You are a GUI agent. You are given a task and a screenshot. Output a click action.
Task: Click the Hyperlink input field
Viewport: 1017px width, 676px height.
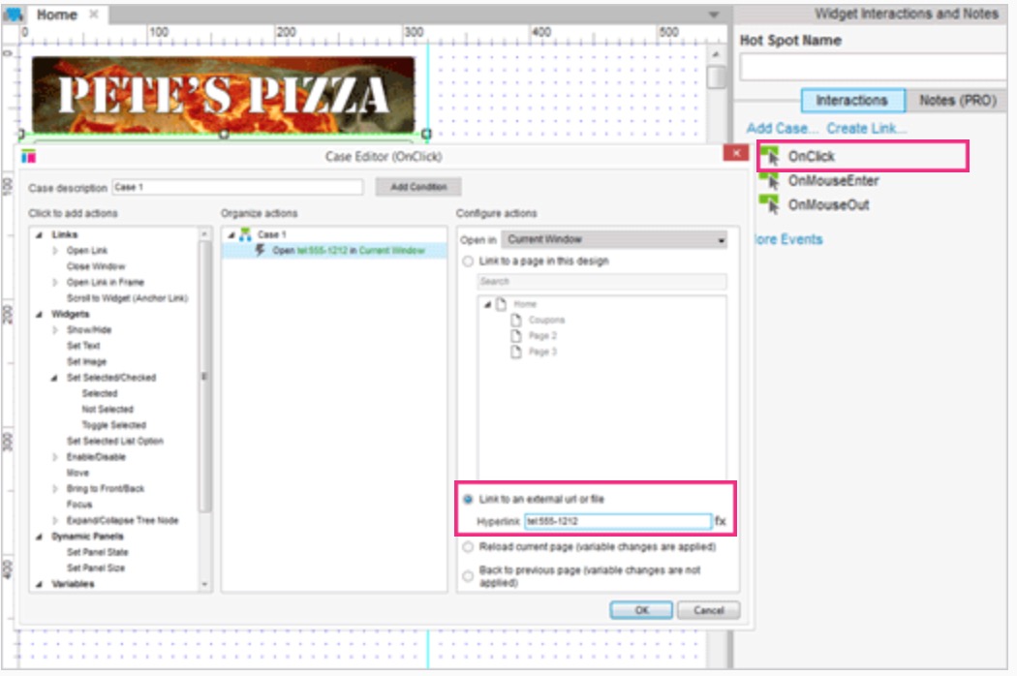click(x=617, y=521)
